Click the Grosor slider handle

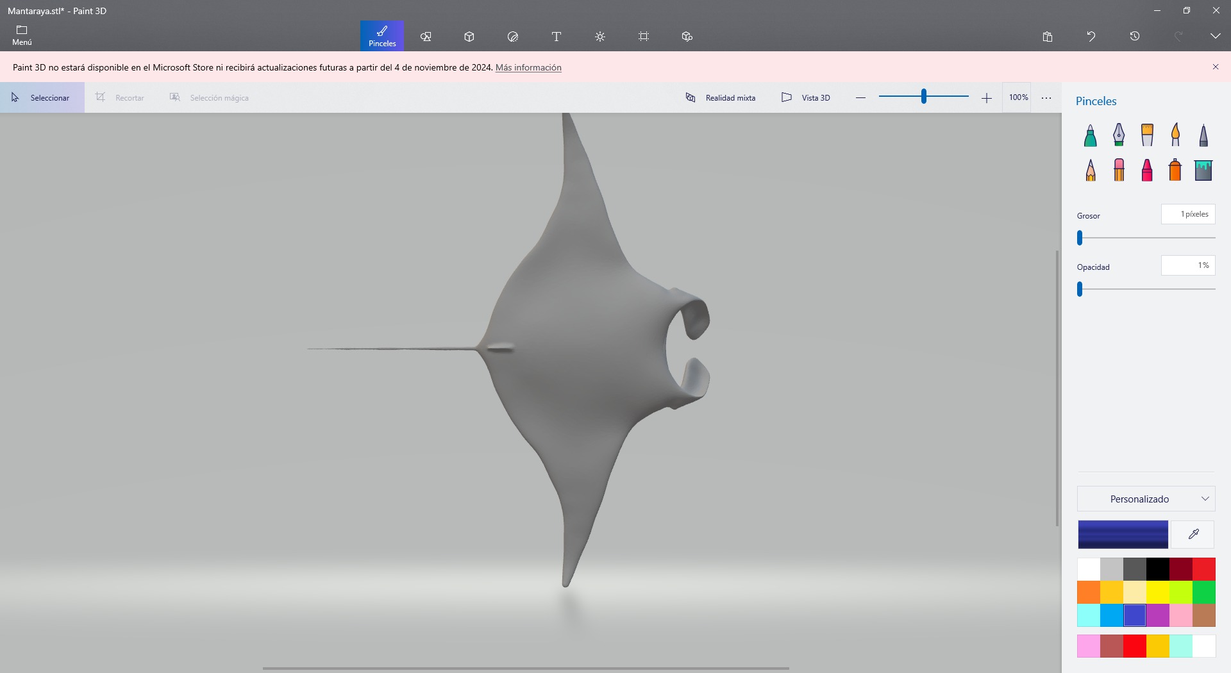[1080, 238]
